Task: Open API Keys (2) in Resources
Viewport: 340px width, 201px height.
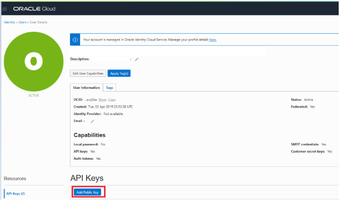Action: pyautogui.click(x=16, y=194)
